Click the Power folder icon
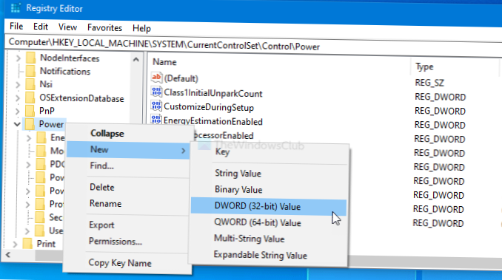The width and height of the screenshot is (502, 280). pos(30,124)
